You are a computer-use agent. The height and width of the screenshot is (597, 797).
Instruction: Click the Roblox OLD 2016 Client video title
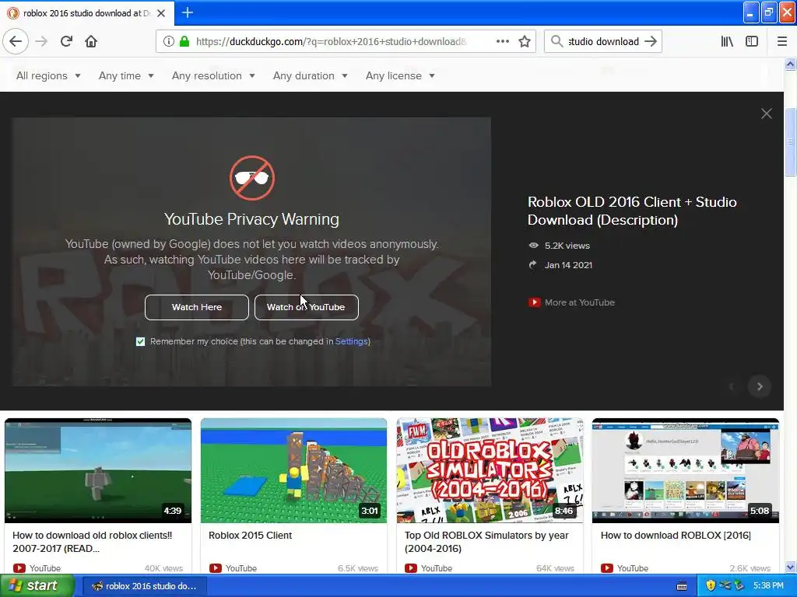[x=632, y=211]
